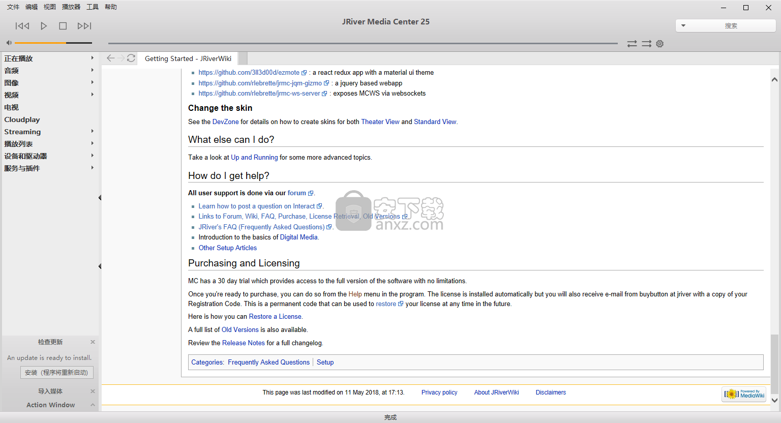The height and width of the screenshot is (423, 781).
Task: Expand the 图像 tree arrow
Action: 92,82
